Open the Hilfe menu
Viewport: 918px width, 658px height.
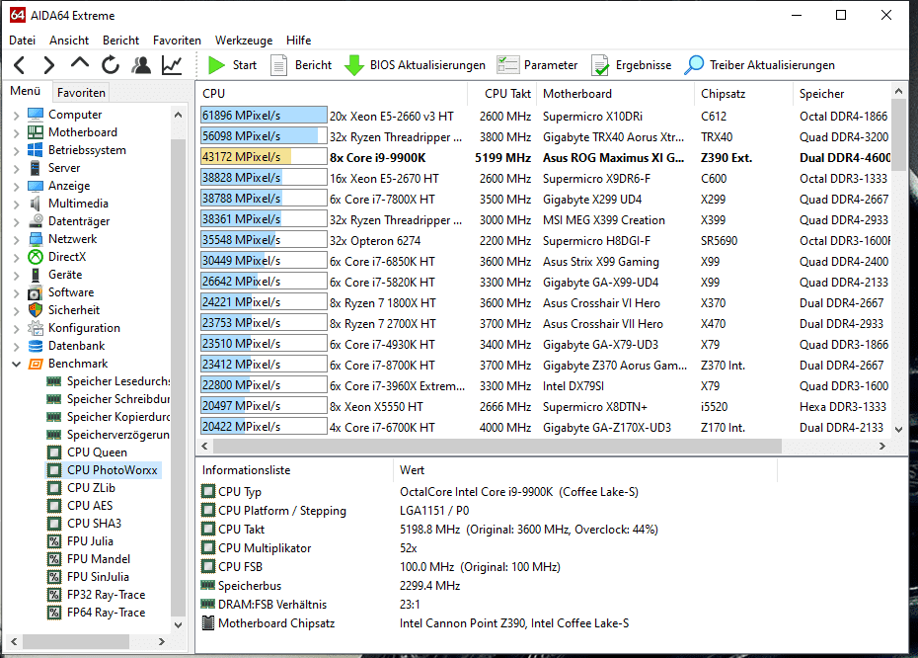(x=298, y=41)
